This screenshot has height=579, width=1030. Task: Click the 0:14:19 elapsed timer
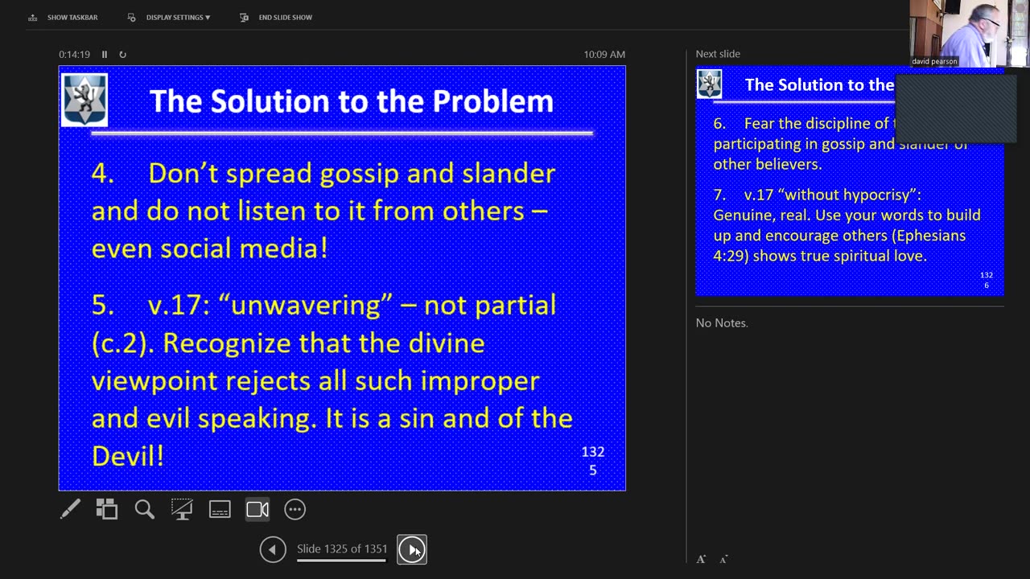(74, 55)
